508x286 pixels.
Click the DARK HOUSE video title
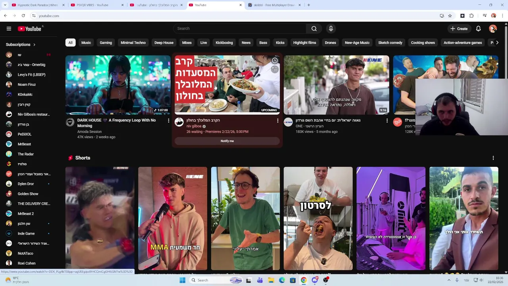(117, 123)
